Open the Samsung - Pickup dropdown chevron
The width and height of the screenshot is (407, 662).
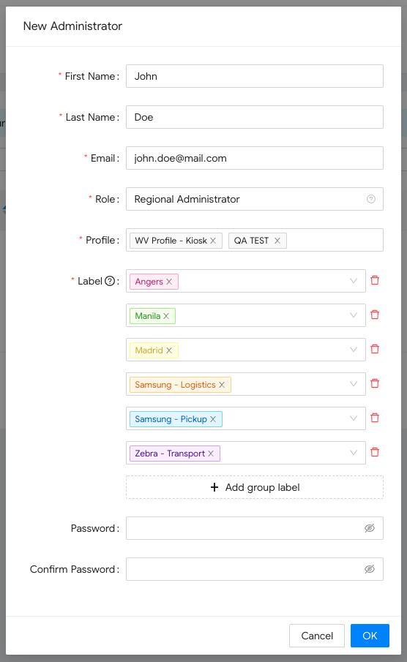coord(354,418)
